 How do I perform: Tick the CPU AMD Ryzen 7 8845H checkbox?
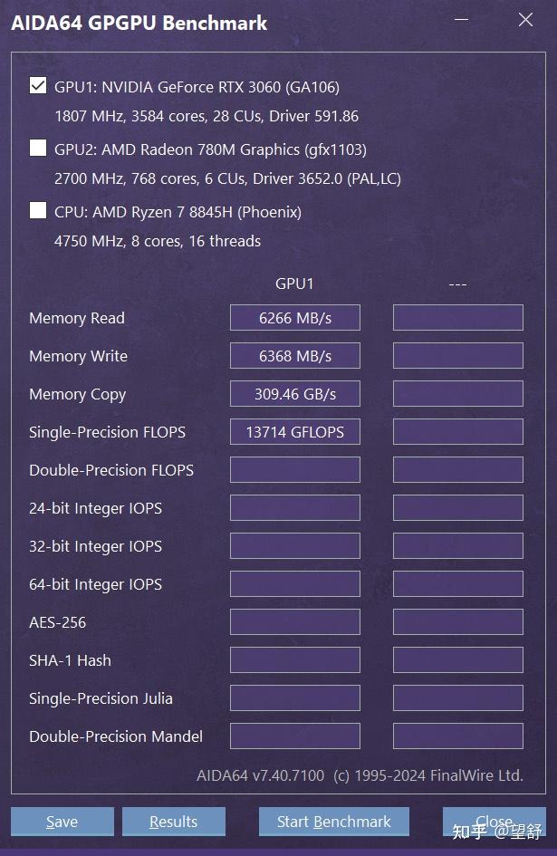[x=38, y=210]
